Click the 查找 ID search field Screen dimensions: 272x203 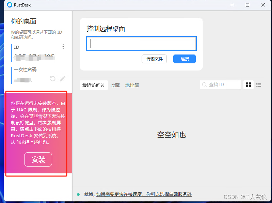[x=221, y=85]
